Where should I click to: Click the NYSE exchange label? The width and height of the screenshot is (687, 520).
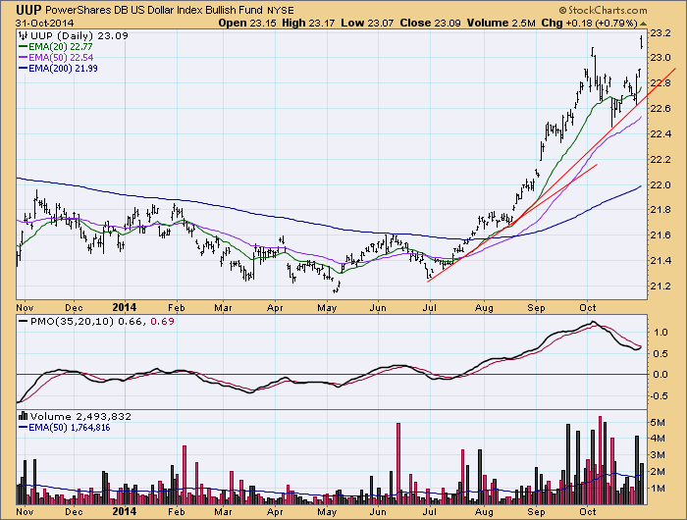point(281,11)
